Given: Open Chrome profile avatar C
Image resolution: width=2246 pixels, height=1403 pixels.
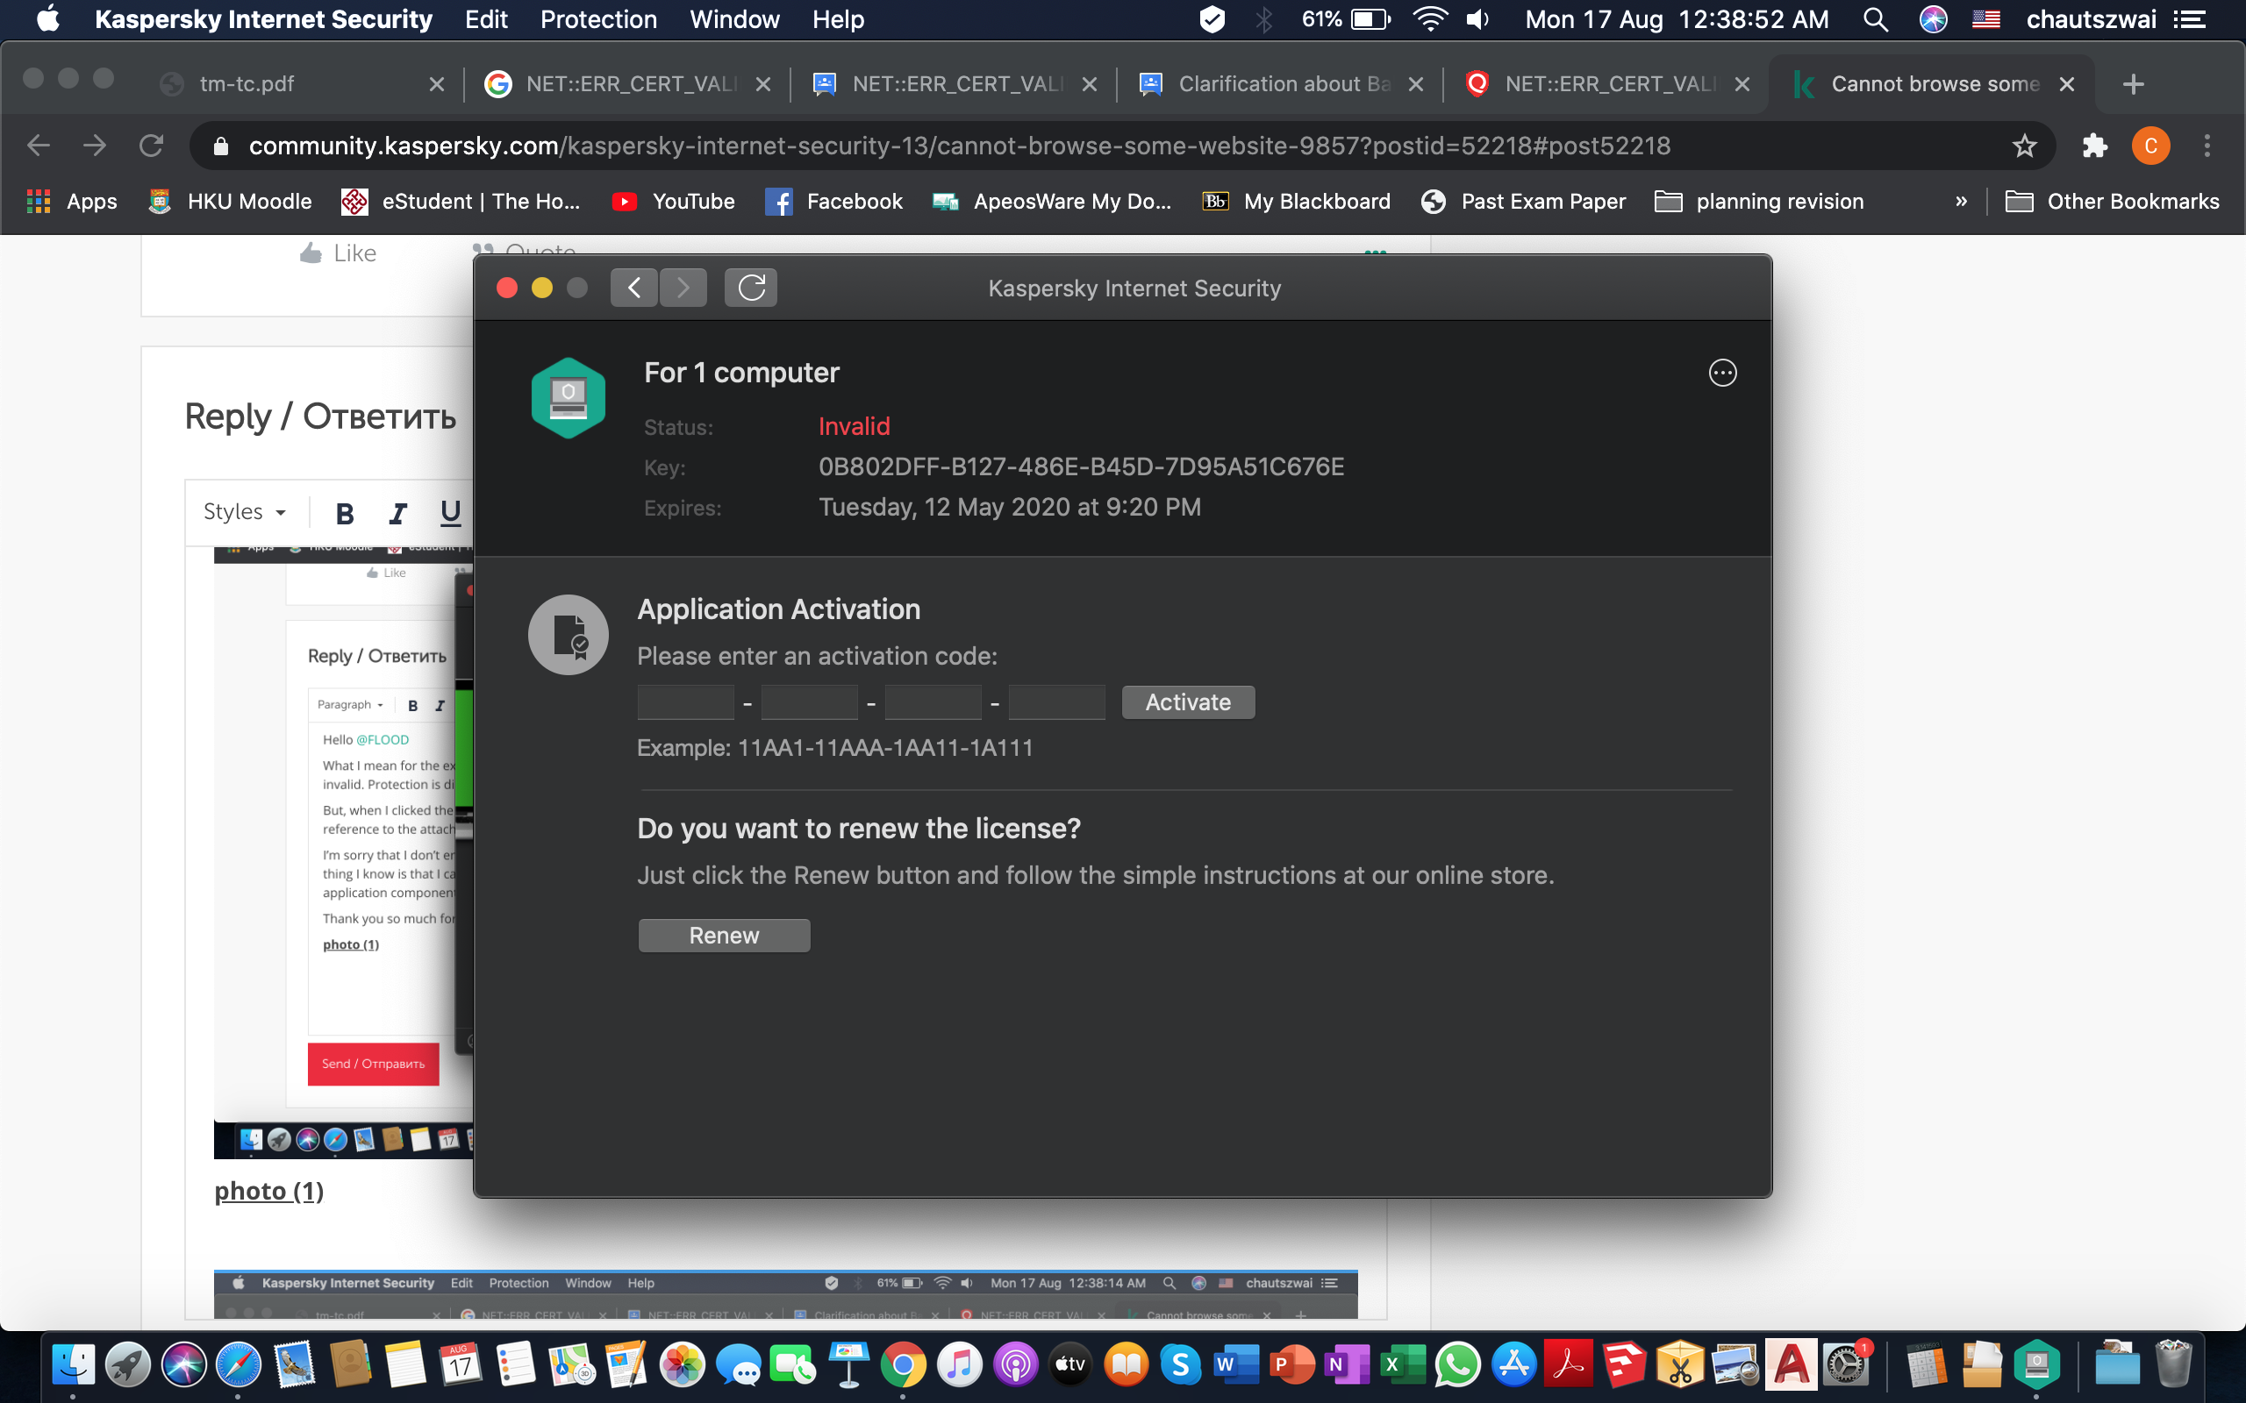Looking at the screenshot, I should pyautogui.click(x=2150, y=146).
